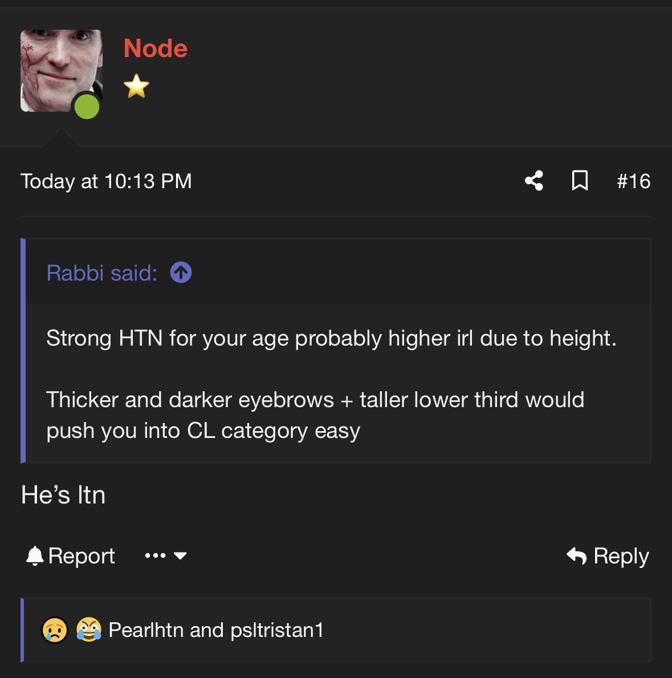This screenshot has width=672, height=678.
Task: Open the psltristan1 user in reactions
Action: [277, 630]
